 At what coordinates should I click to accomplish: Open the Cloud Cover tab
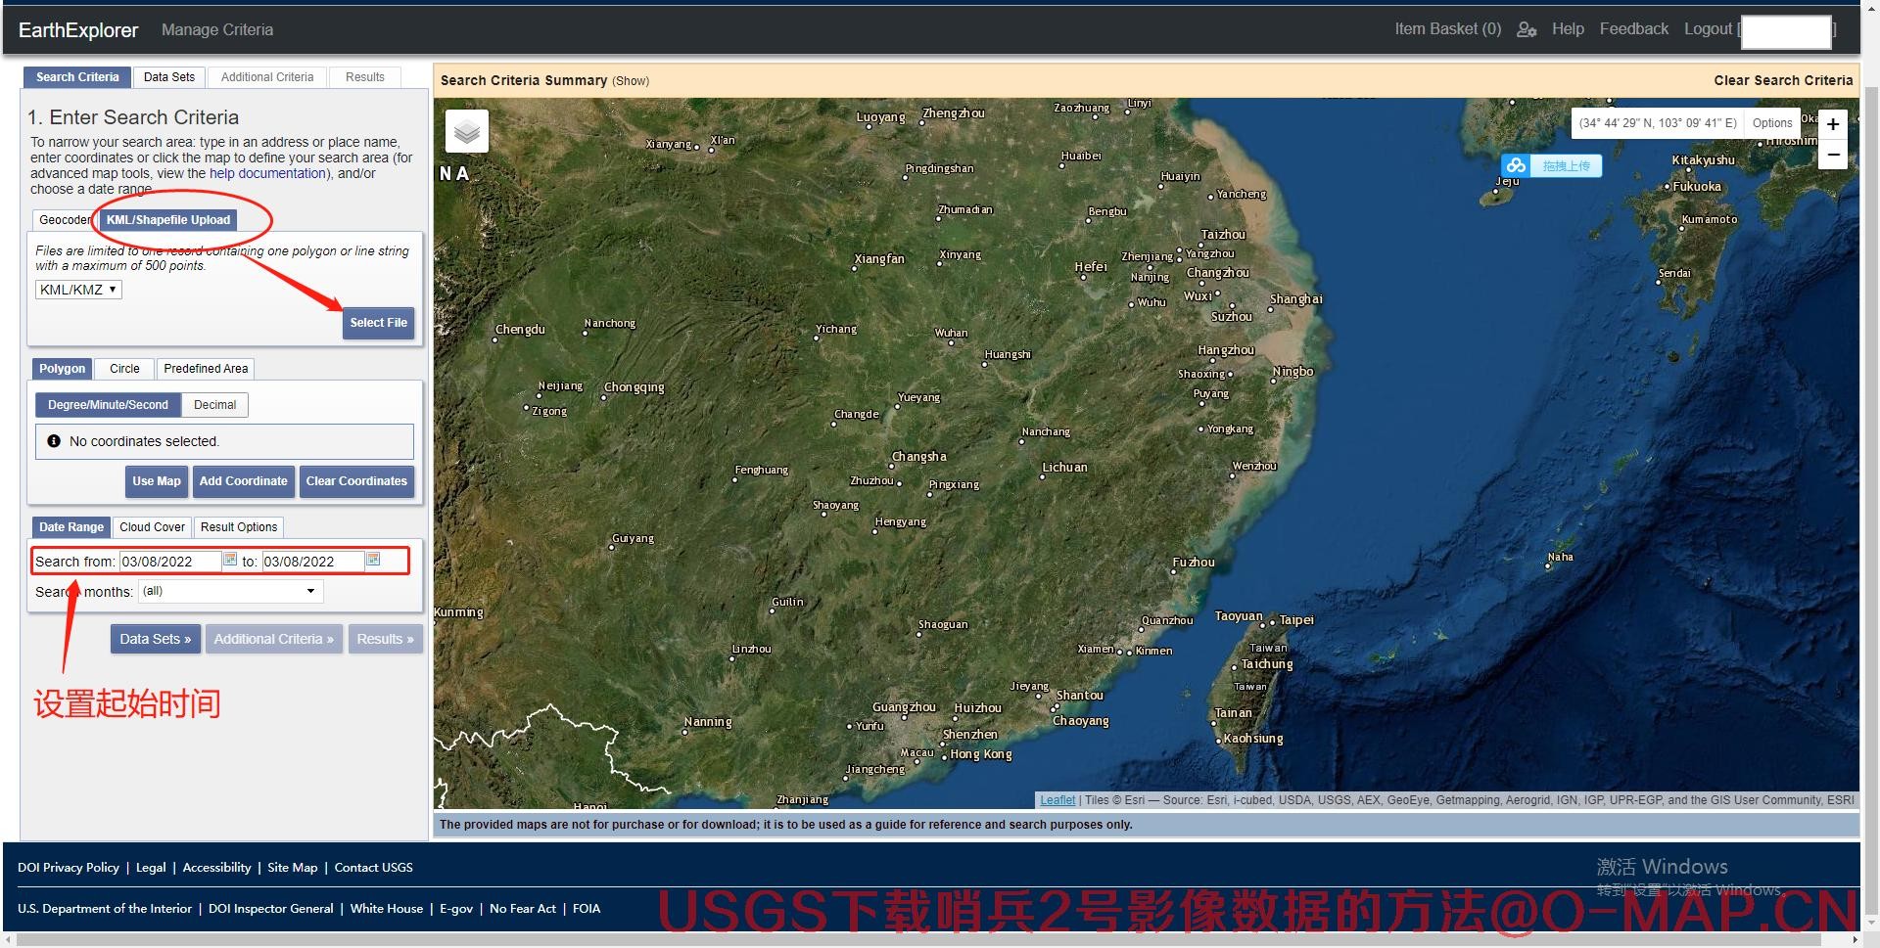(x=152, y=527)
